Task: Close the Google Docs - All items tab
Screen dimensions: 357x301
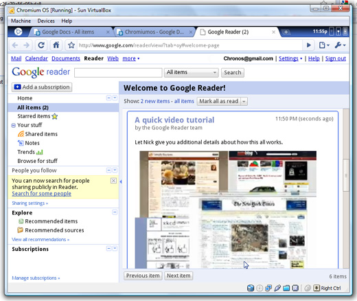Action: coord(108,32)
